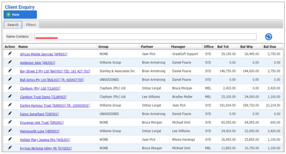The height and width of the screenshot is (154, 286).
Task: Open Bay Street Z Pty Ltd [BAY001] link
Action: click(55, 71)
